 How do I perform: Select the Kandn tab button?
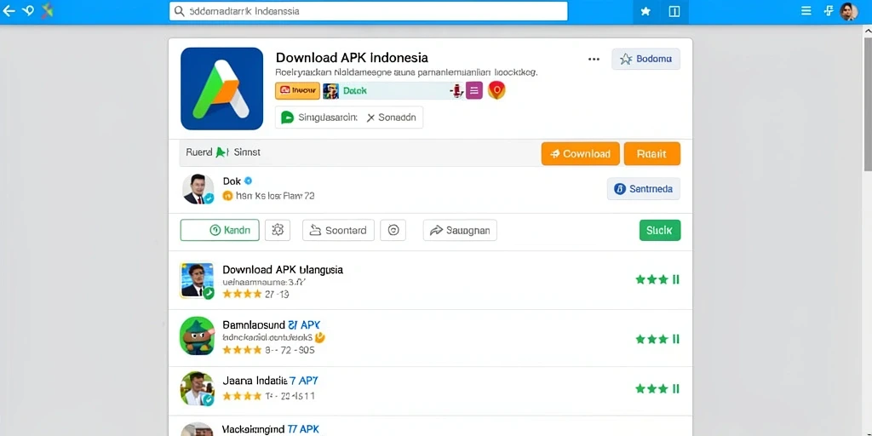pyautogui.click(x=220, y=230)
